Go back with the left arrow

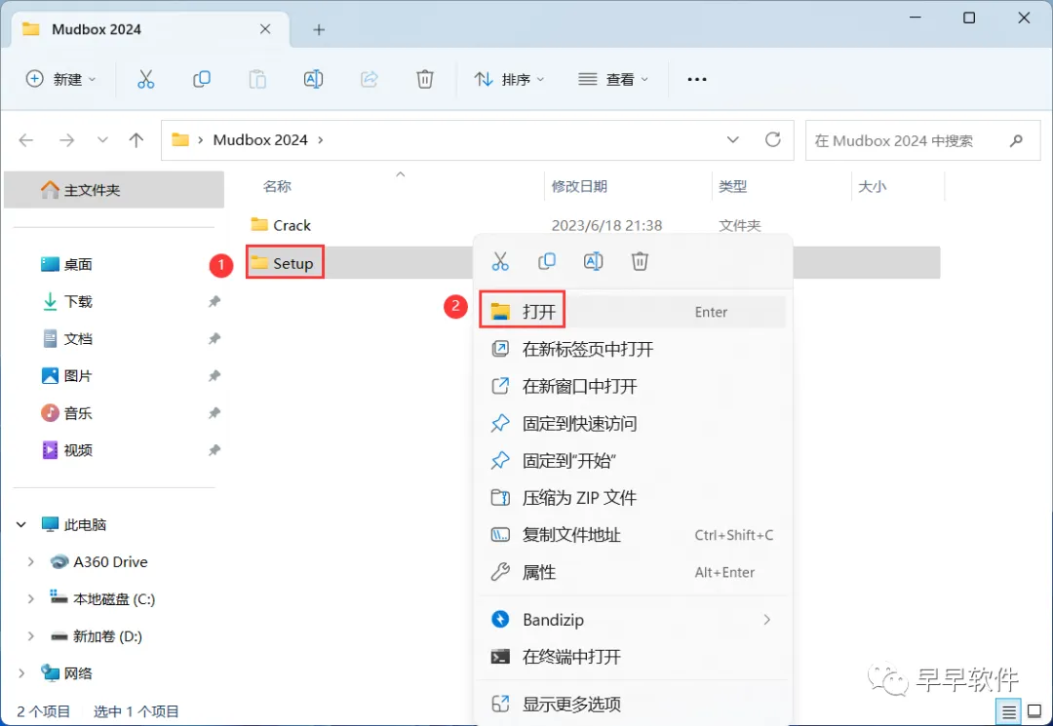click(26, 139)
